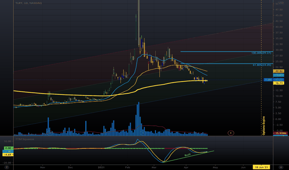This screenshot has height=170, width=289.
Task: Click the 32.50 price axis label
Action: coord(279,44)
